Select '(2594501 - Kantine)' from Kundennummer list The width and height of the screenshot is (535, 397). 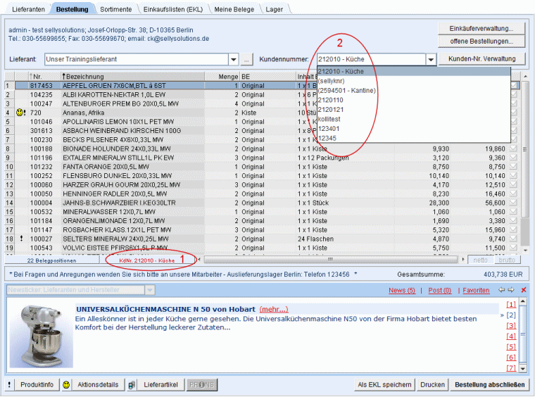[347, 90]
